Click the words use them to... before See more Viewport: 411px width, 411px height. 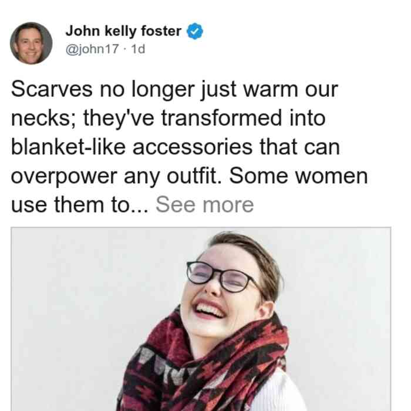coord(80,205)
